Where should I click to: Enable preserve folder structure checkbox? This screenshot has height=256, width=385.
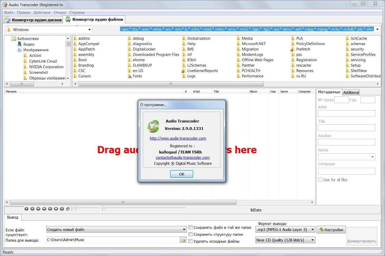click(x=190, y=234)
